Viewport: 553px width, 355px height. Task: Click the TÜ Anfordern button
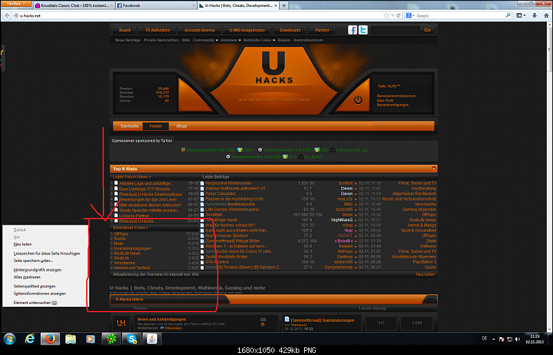coord(157,30)
